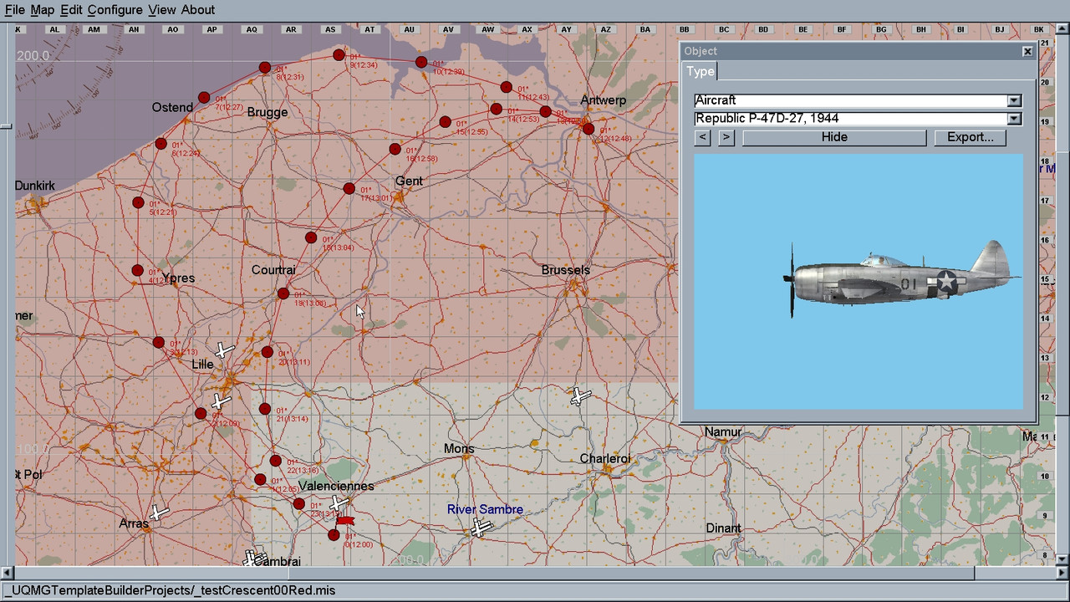
Task: Click airfield icon north of Charleroi
Action: point(581,395)
